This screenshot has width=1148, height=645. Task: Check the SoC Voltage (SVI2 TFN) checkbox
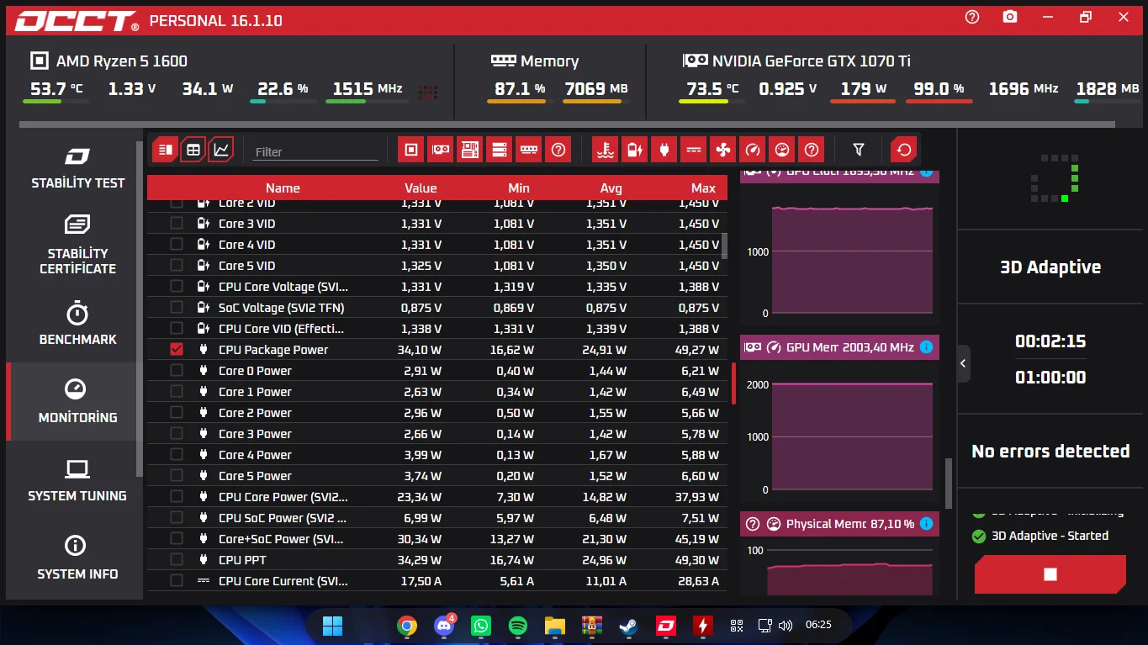177,307
